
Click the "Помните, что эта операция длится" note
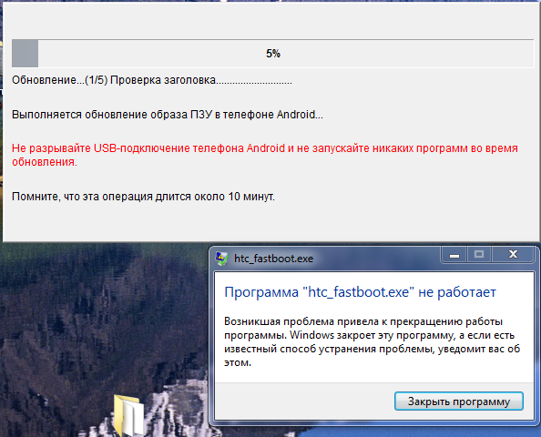pyautogui.click(x=143, y=197)
